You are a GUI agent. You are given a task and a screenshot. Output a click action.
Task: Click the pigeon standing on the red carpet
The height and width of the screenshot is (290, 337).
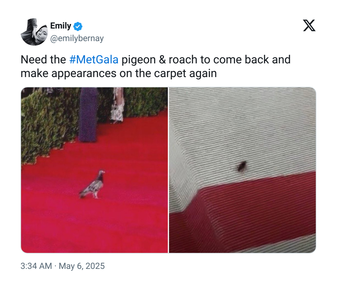93,184
